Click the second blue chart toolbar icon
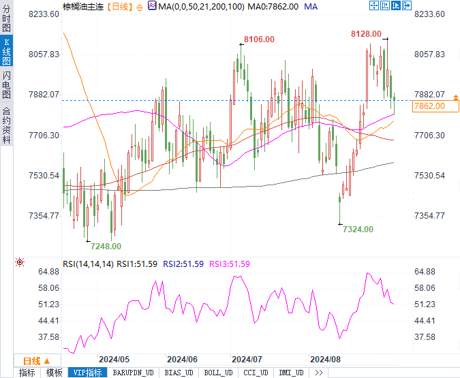Image resolution: width=460 pixels, height=378 pixels. (x=385, y=5)
